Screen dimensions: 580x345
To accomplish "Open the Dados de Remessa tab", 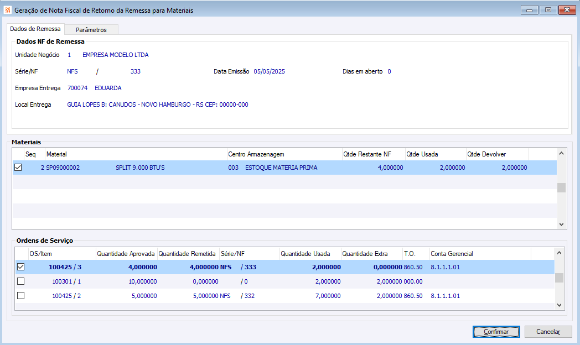I will [x=35, y=29].
